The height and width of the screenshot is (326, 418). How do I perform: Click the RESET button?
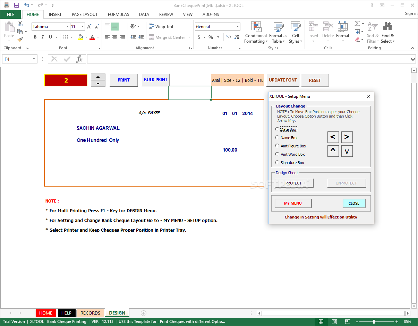click(315, 80)
